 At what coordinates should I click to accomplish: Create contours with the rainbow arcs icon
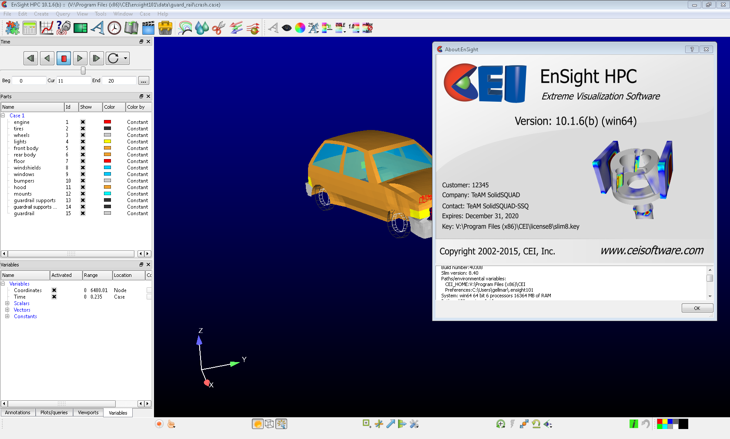point(185,28)
